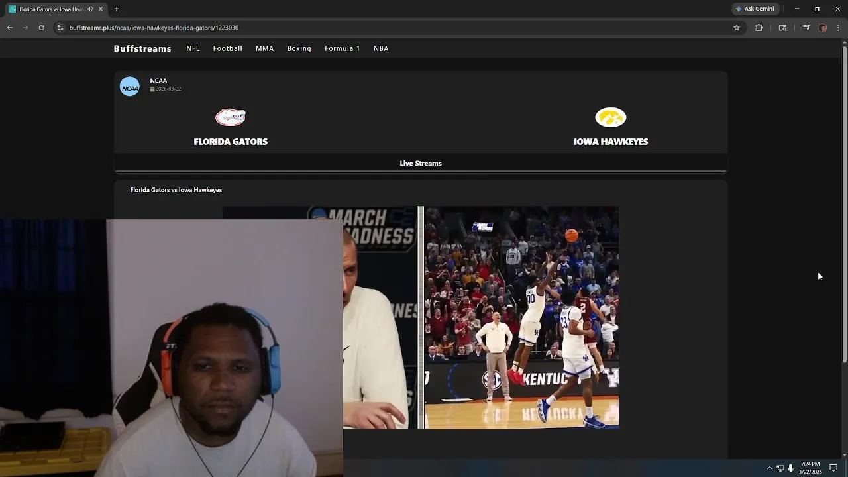The width and height of the screenshot is (848, 477).
Task: Open the NFL menu item
Action: point(193,48)
